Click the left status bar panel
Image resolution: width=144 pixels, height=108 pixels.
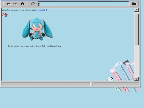[46, 84]
